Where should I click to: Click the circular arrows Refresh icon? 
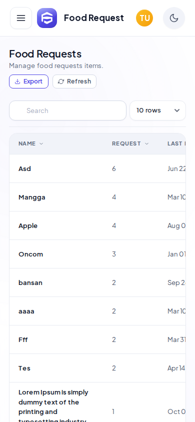pyautogui.click(x=61, y=81)
